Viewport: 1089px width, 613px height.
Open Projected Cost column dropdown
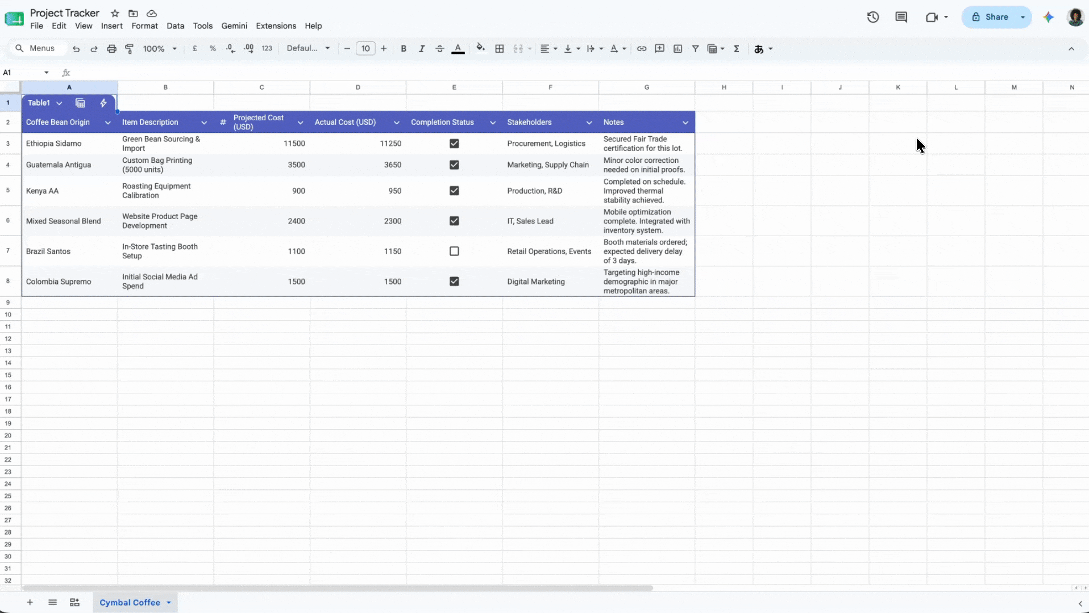coord(300,123)
